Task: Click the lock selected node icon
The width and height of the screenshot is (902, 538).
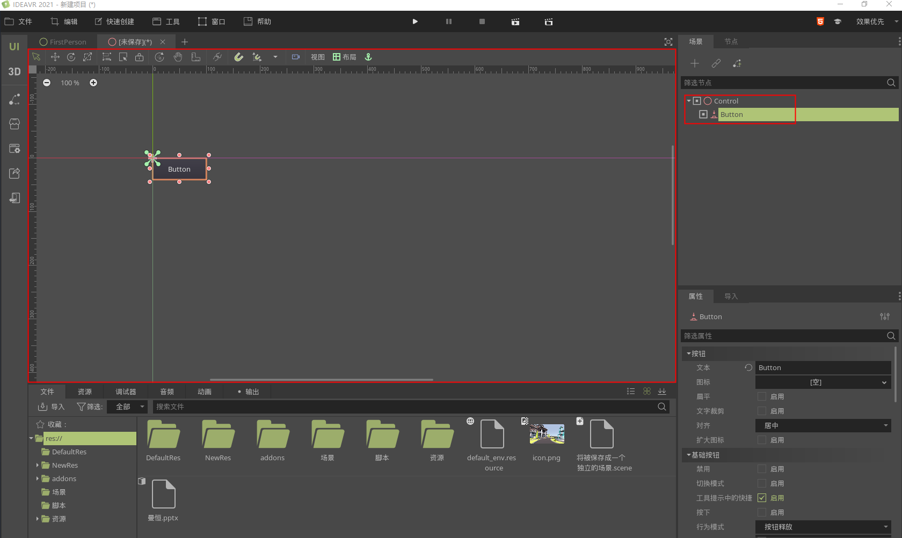Action: point(140,57)
